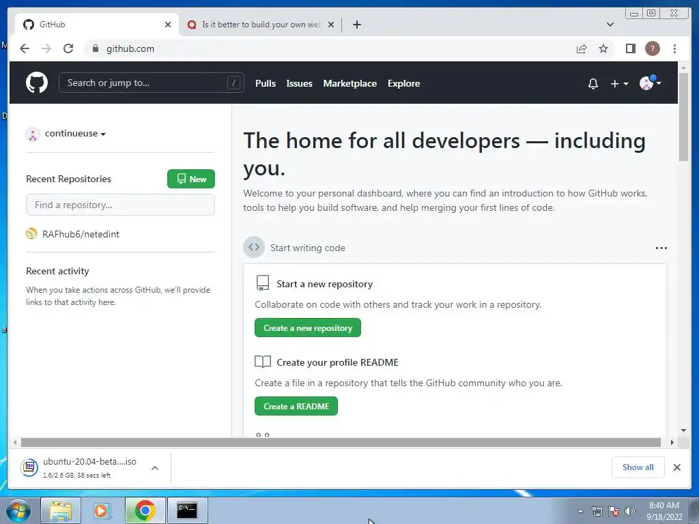
Task: Switch to the GitHub browser tab
Action: point(96,25)
